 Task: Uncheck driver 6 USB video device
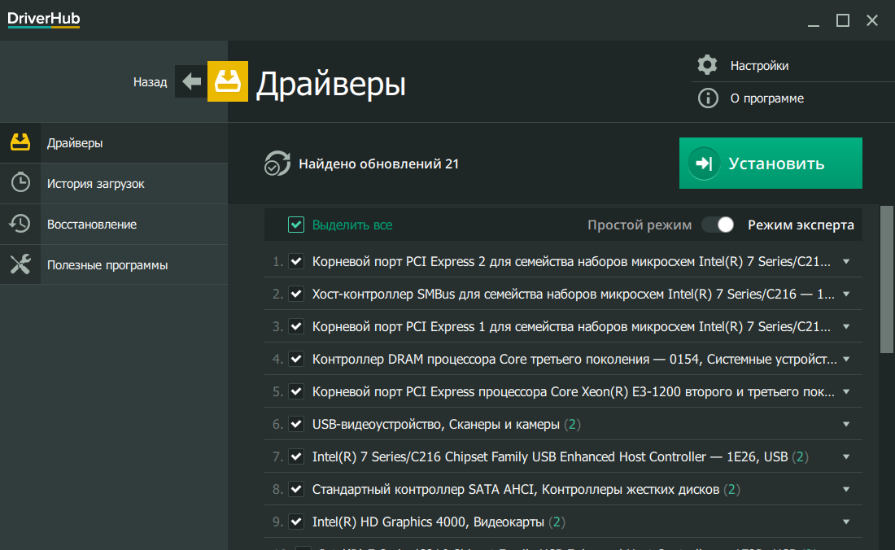pyautogui.click(x=295, y=425)
